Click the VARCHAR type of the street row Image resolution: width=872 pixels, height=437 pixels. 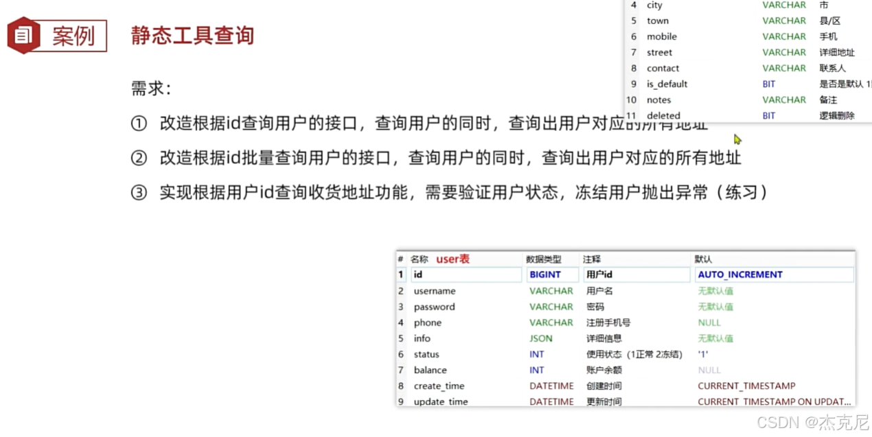[x=784, y=52]
